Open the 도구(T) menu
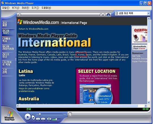 point(35,8)
